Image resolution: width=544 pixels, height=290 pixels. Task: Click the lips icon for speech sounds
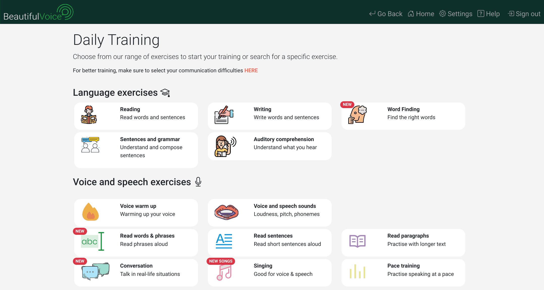[226, 212]
